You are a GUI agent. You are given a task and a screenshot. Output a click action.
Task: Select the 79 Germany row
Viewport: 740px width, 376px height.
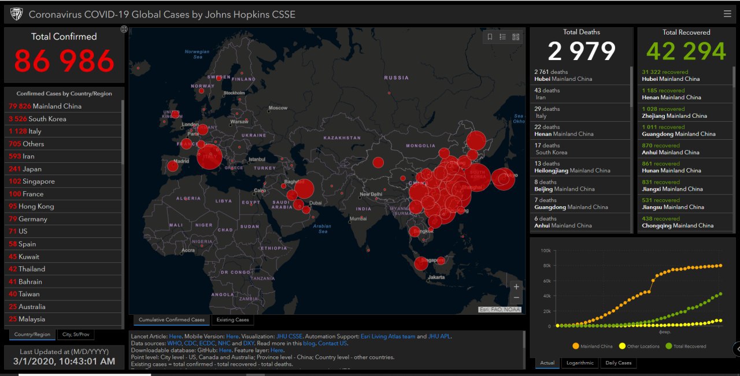point(64,219)
